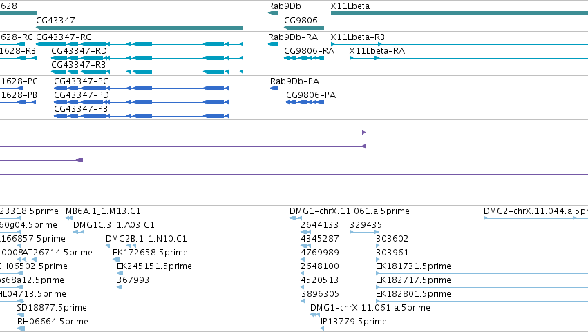Click the SD18877.5prime label

pyautogui.click(x=52, y=308)
